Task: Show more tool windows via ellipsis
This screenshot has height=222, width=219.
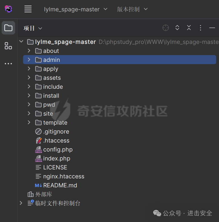Action: click(8, 64)
